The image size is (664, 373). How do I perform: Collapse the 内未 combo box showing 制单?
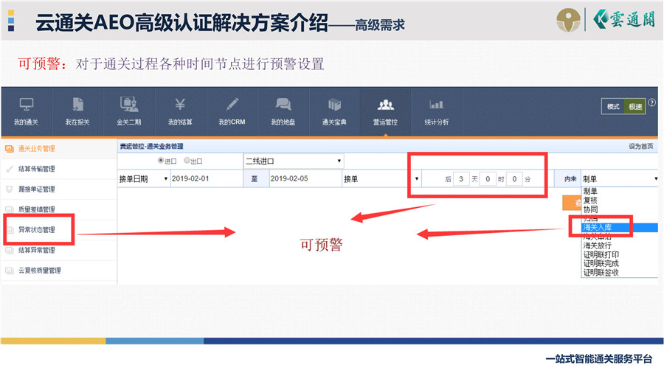pyautogui.click(x=620, y=179)
